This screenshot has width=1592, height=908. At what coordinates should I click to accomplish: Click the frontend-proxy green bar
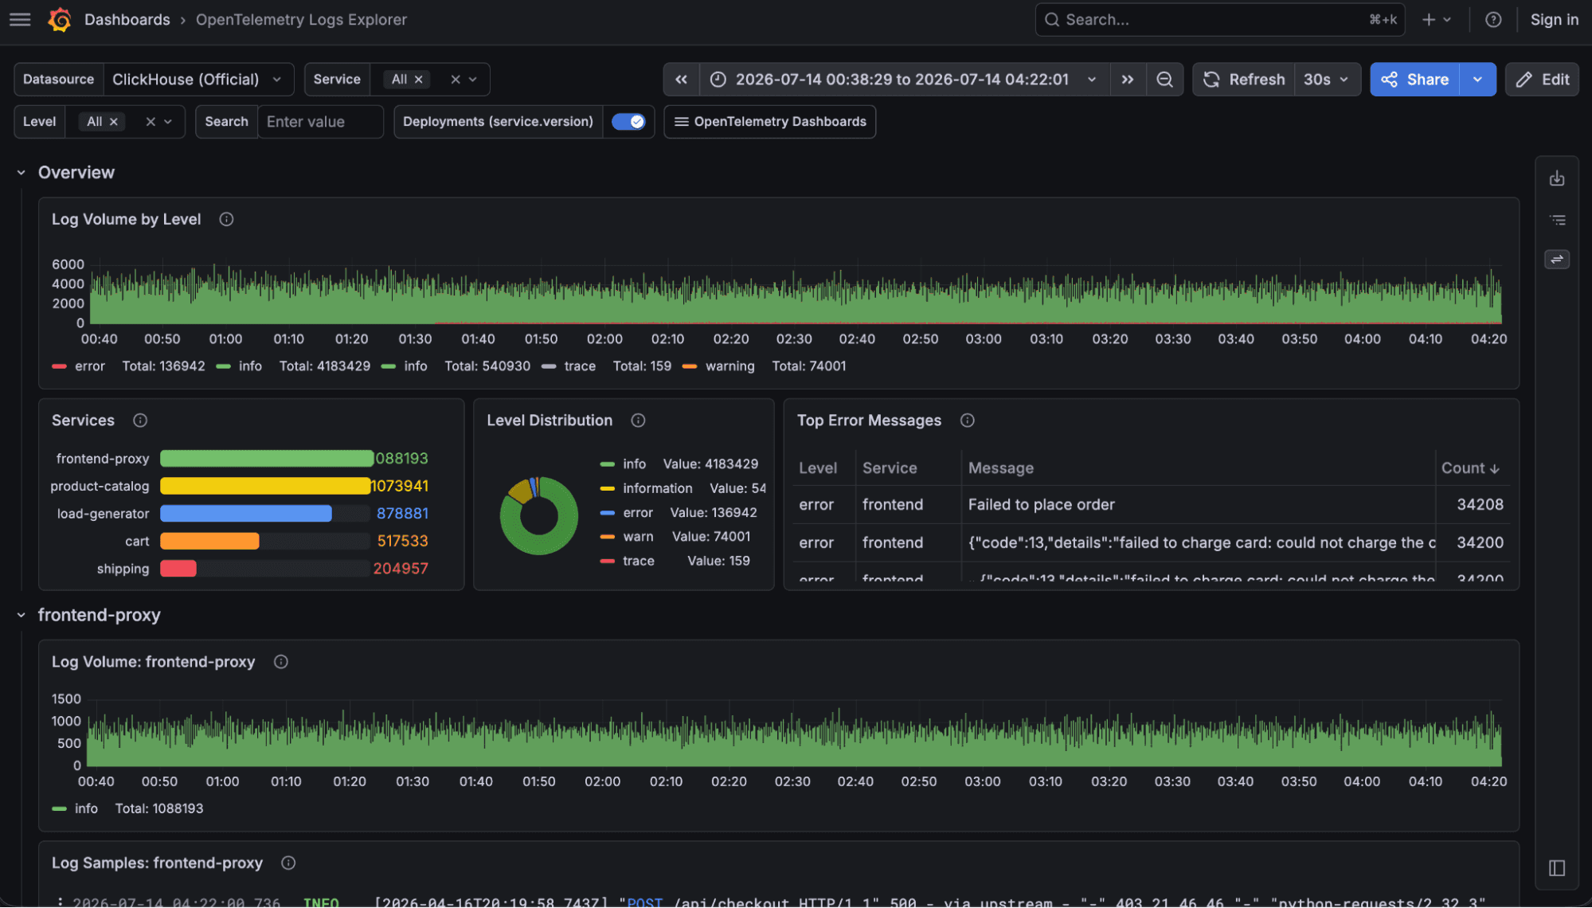(x=267, y=459)
